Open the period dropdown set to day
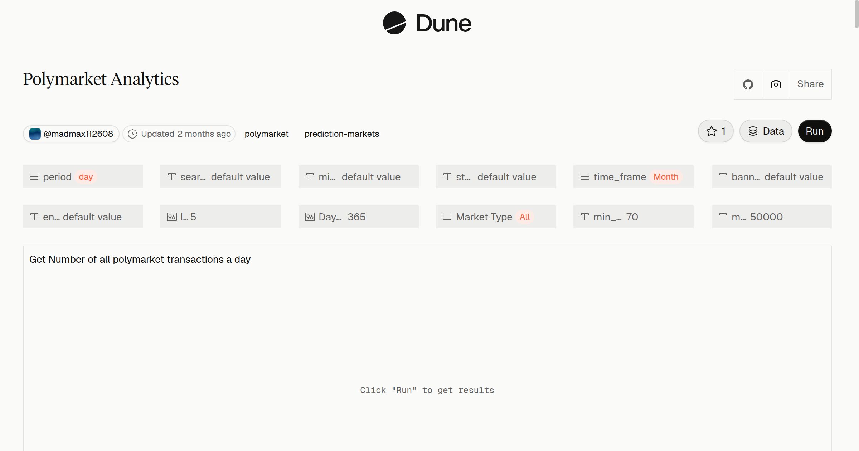The height and width of the screenshot is (451, 859). pos(83,177)
